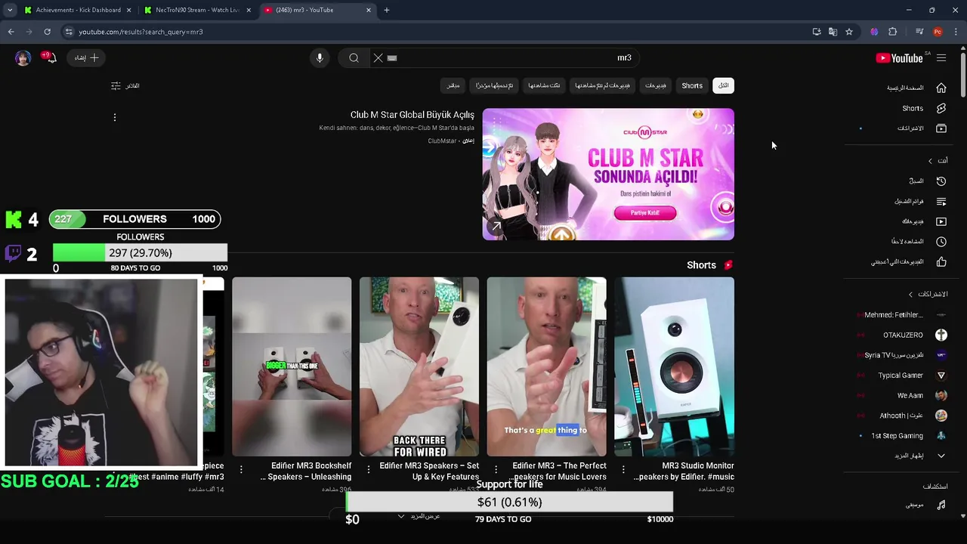The height and width of the screenshot is (544, 967).
Task: Open the Edifier MR3 Bookshelf short thumbnail
Action: (x=292, y=367)
